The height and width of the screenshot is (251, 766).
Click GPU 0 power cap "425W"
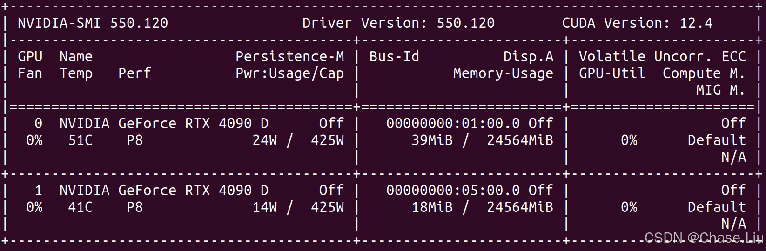[x=328, y=140]
